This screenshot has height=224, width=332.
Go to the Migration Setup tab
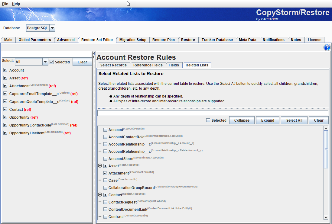133,40
